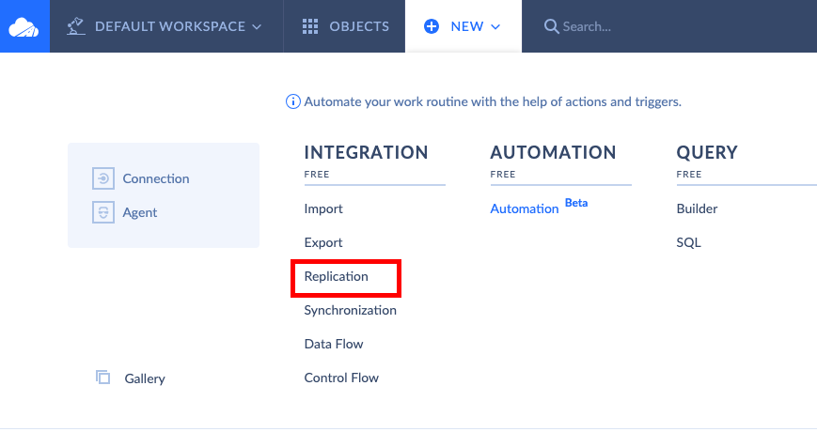Click the search magnifier icon
This screenshot has width=817, height=432.
[x=551, y=26]
